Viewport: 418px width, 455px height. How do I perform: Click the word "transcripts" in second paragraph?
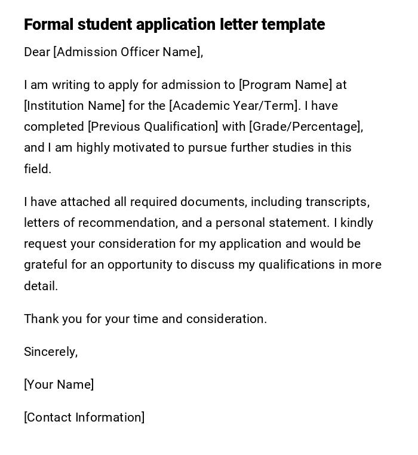pos(337,202)
